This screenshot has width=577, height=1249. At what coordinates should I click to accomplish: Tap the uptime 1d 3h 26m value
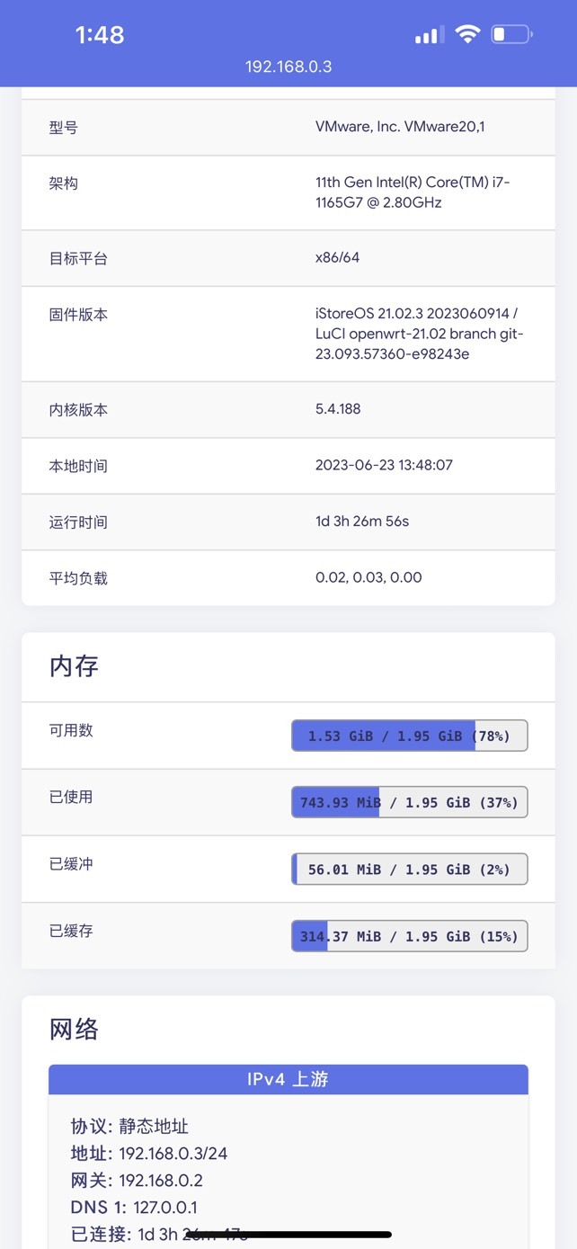362,522
